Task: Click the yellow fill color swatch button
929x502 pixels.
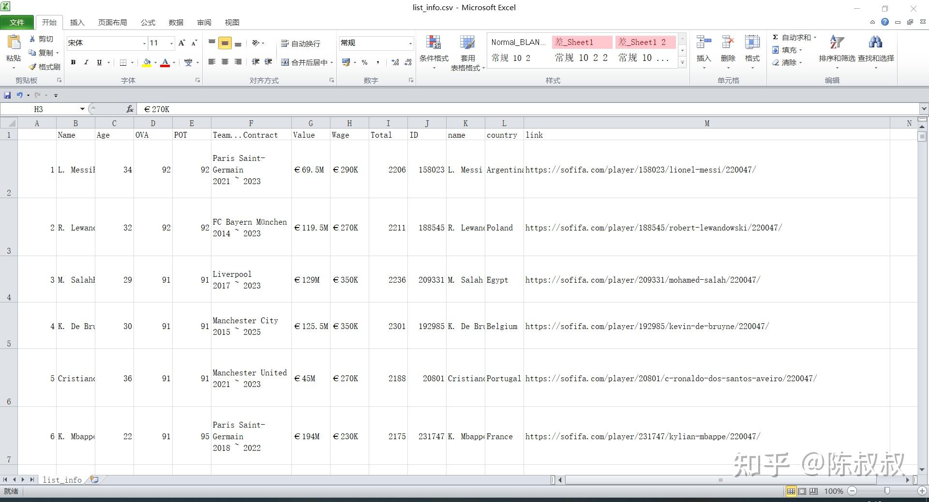Action: 147,62
